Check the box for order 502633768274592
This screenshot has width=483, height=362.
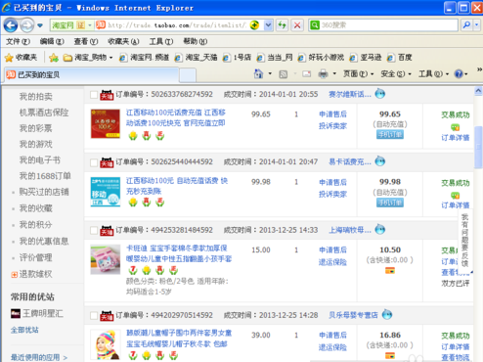point(94,95)
